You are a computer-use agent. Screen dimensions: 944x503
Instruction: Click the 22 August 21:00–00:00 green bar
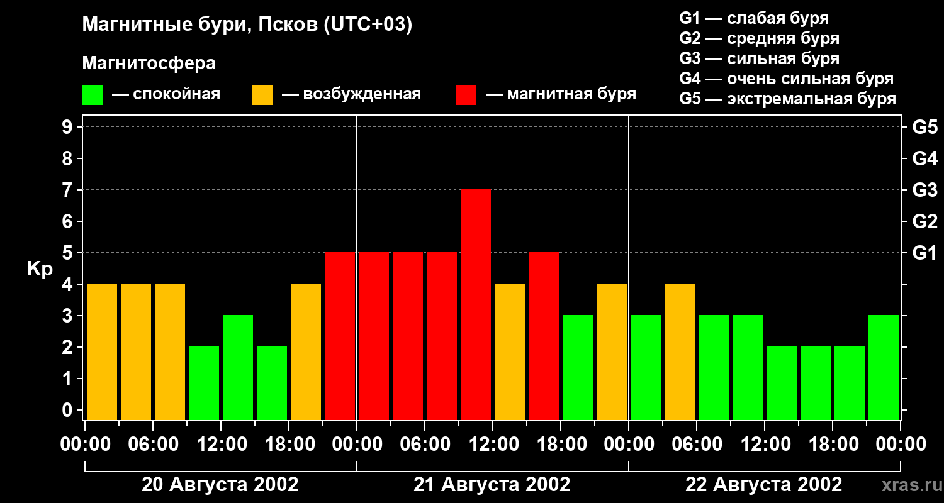click(884, 367)
